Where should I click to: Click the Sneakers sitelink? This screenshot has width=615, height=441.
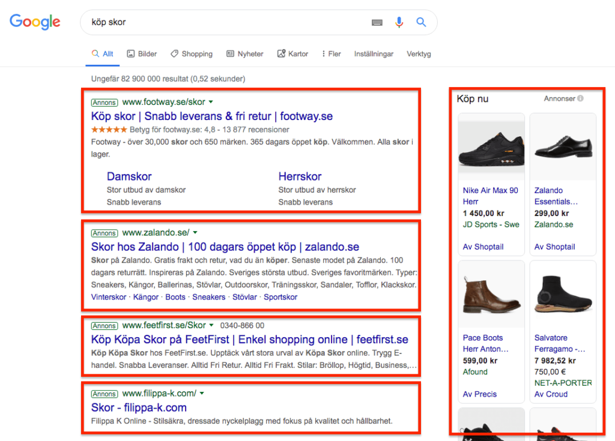(x=208, y=297)
